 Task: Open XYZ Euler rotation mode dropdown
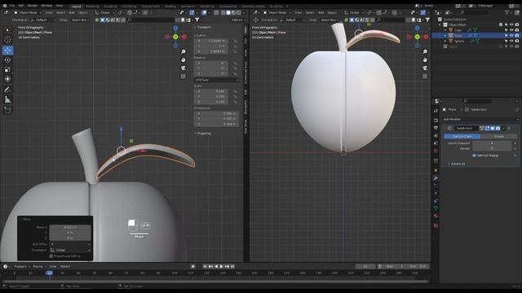216,80
